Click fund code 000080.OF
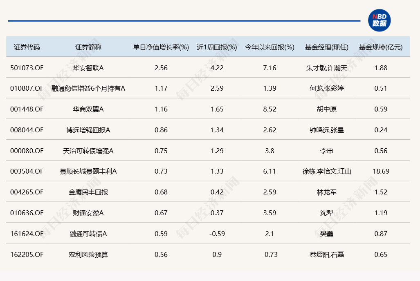This screenshot has width=420, height=281. pyautogui.click(x=27, y=151)
